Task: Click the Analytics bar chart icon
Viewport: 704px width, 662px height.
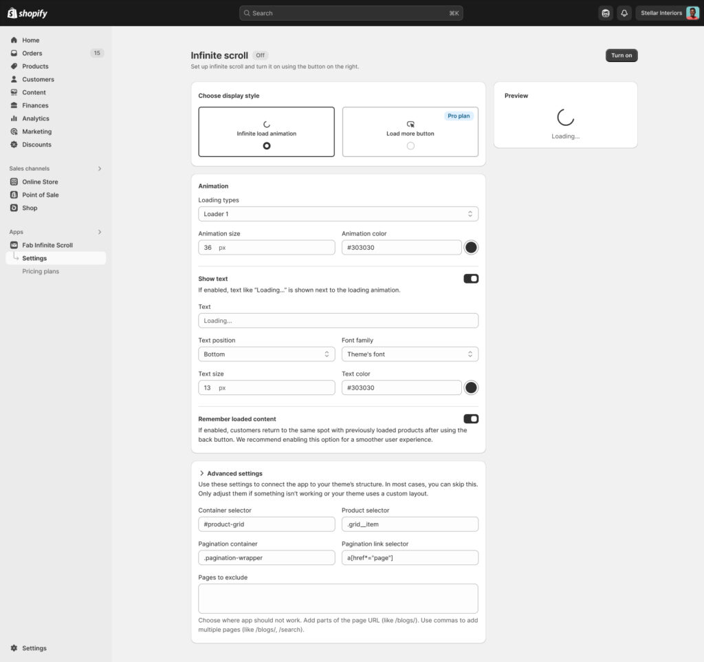Action: point(14,118)
